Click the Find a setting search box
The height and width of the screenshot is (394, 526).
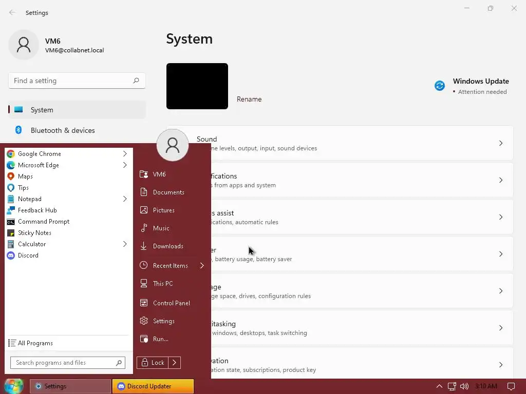pos(77,81)
